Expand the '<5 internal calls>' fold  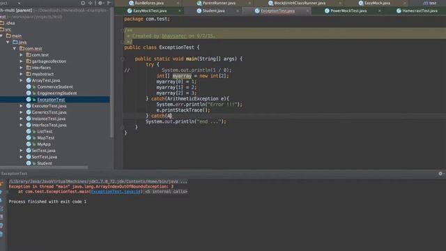[166, 192]
